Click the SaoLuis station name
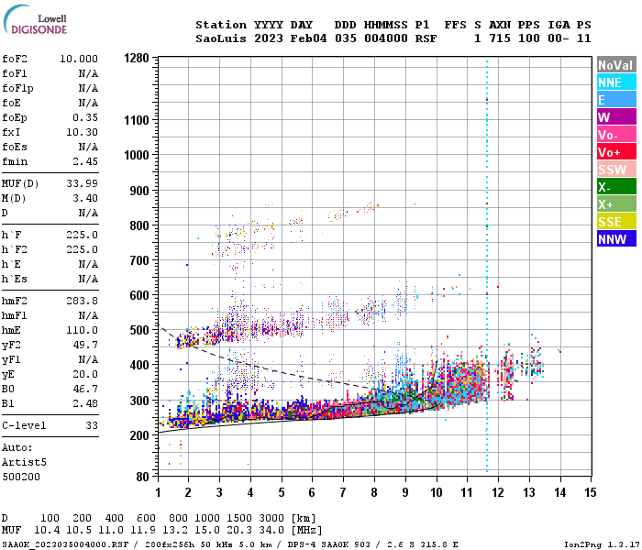642x550 pixels. 221,38
